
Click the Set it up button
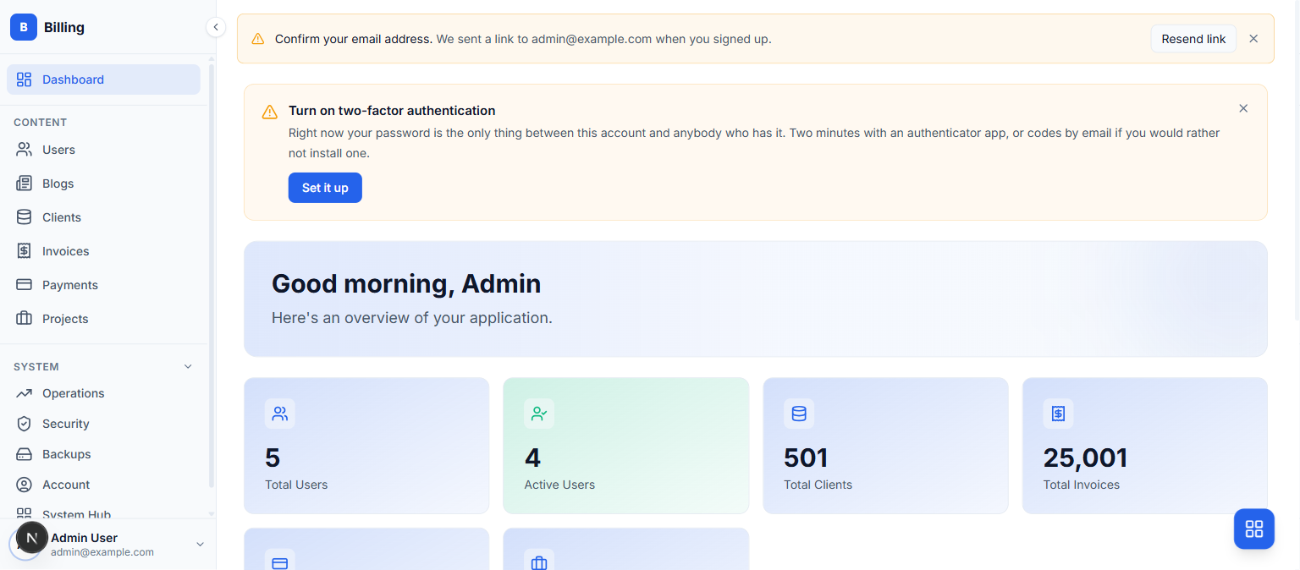325,188
